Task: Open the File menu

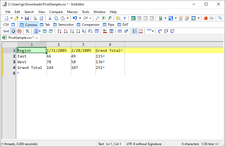Action: tap(8, 12)
